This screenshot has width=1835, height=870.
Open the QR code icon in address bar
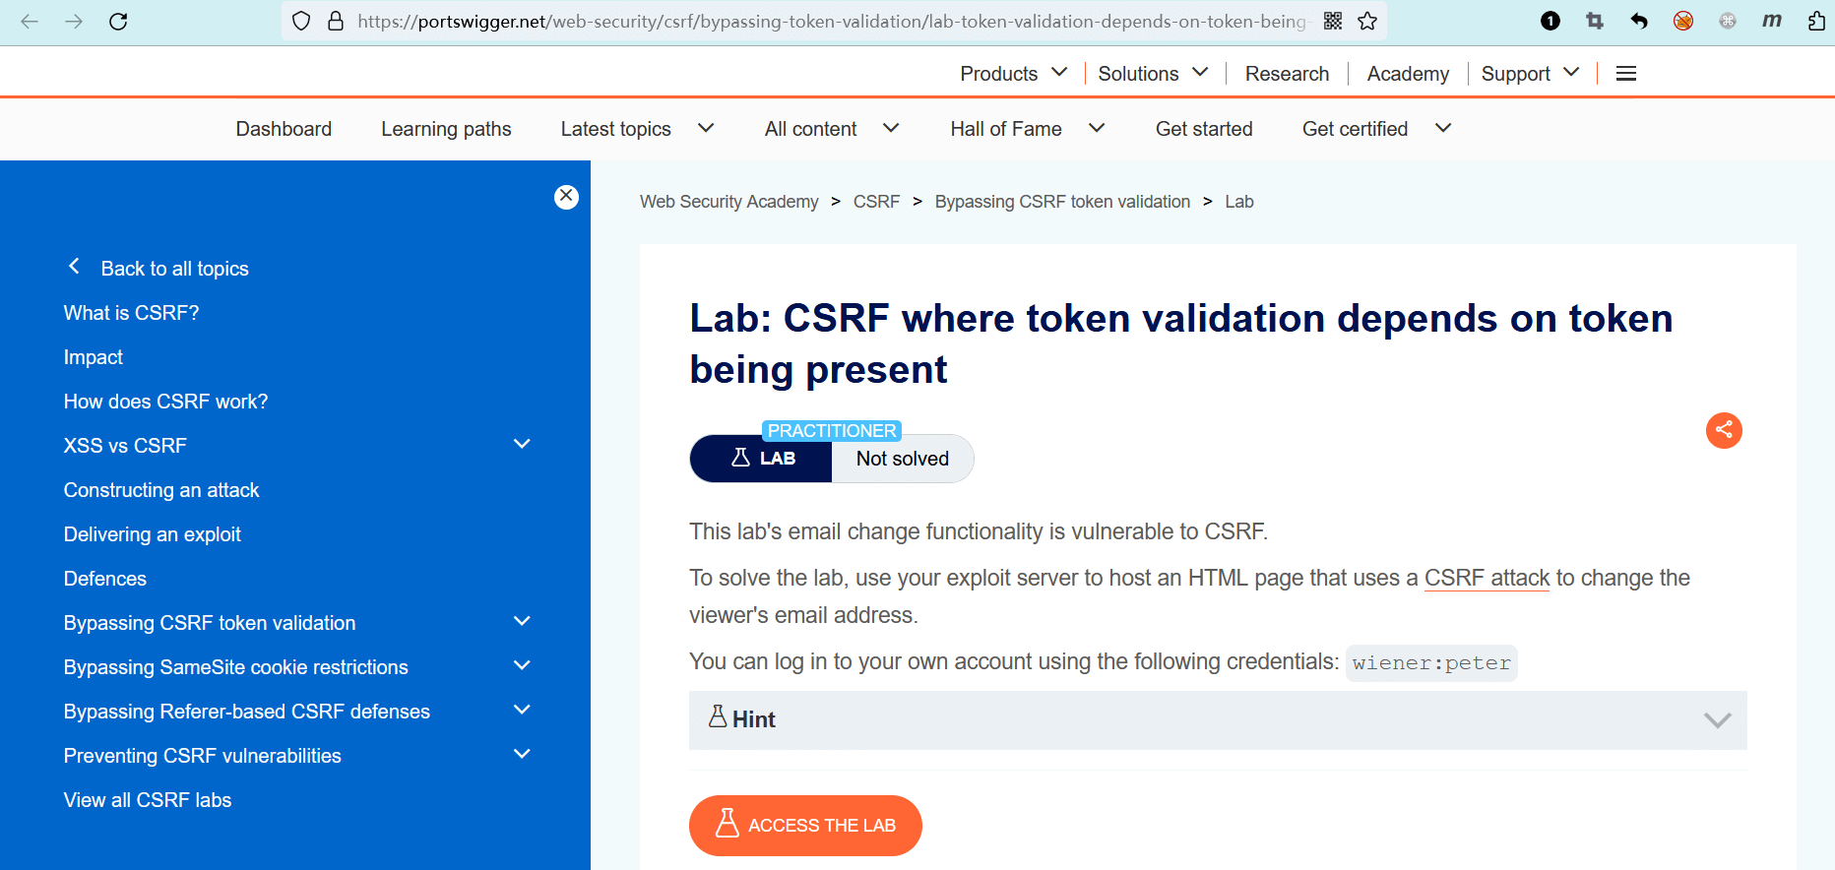point(1333,22)
